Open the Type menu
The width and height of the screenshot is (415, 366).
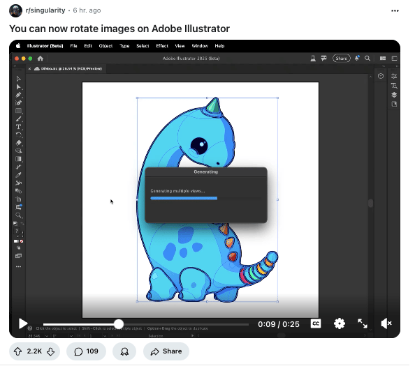tap(124, 46)
